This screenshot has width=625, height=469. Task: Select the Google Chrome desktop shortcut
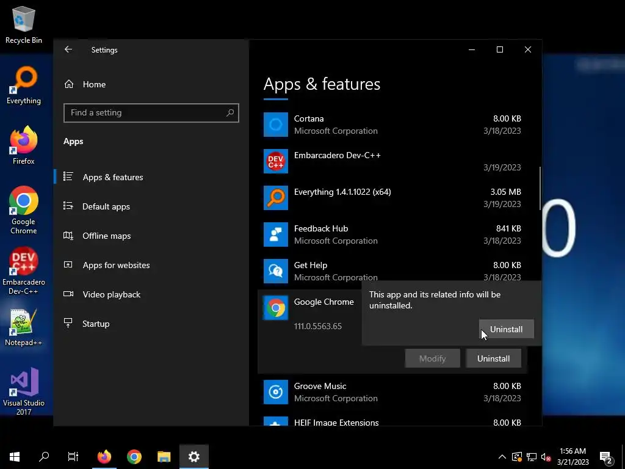(x=24, y=210)
